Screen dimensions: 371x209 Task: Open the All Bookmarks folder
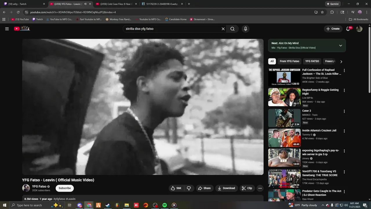(x=359, y=19)
